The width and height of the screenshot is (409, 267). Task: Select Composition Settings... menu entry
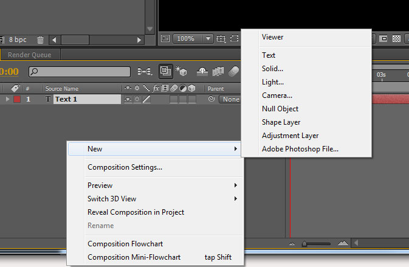(x=125, y=167)
